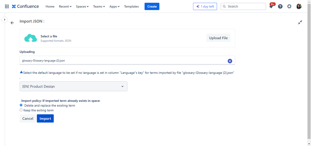The image size is (311, 146).
Task: Open the user profile avatar
Action: (299, 6)
